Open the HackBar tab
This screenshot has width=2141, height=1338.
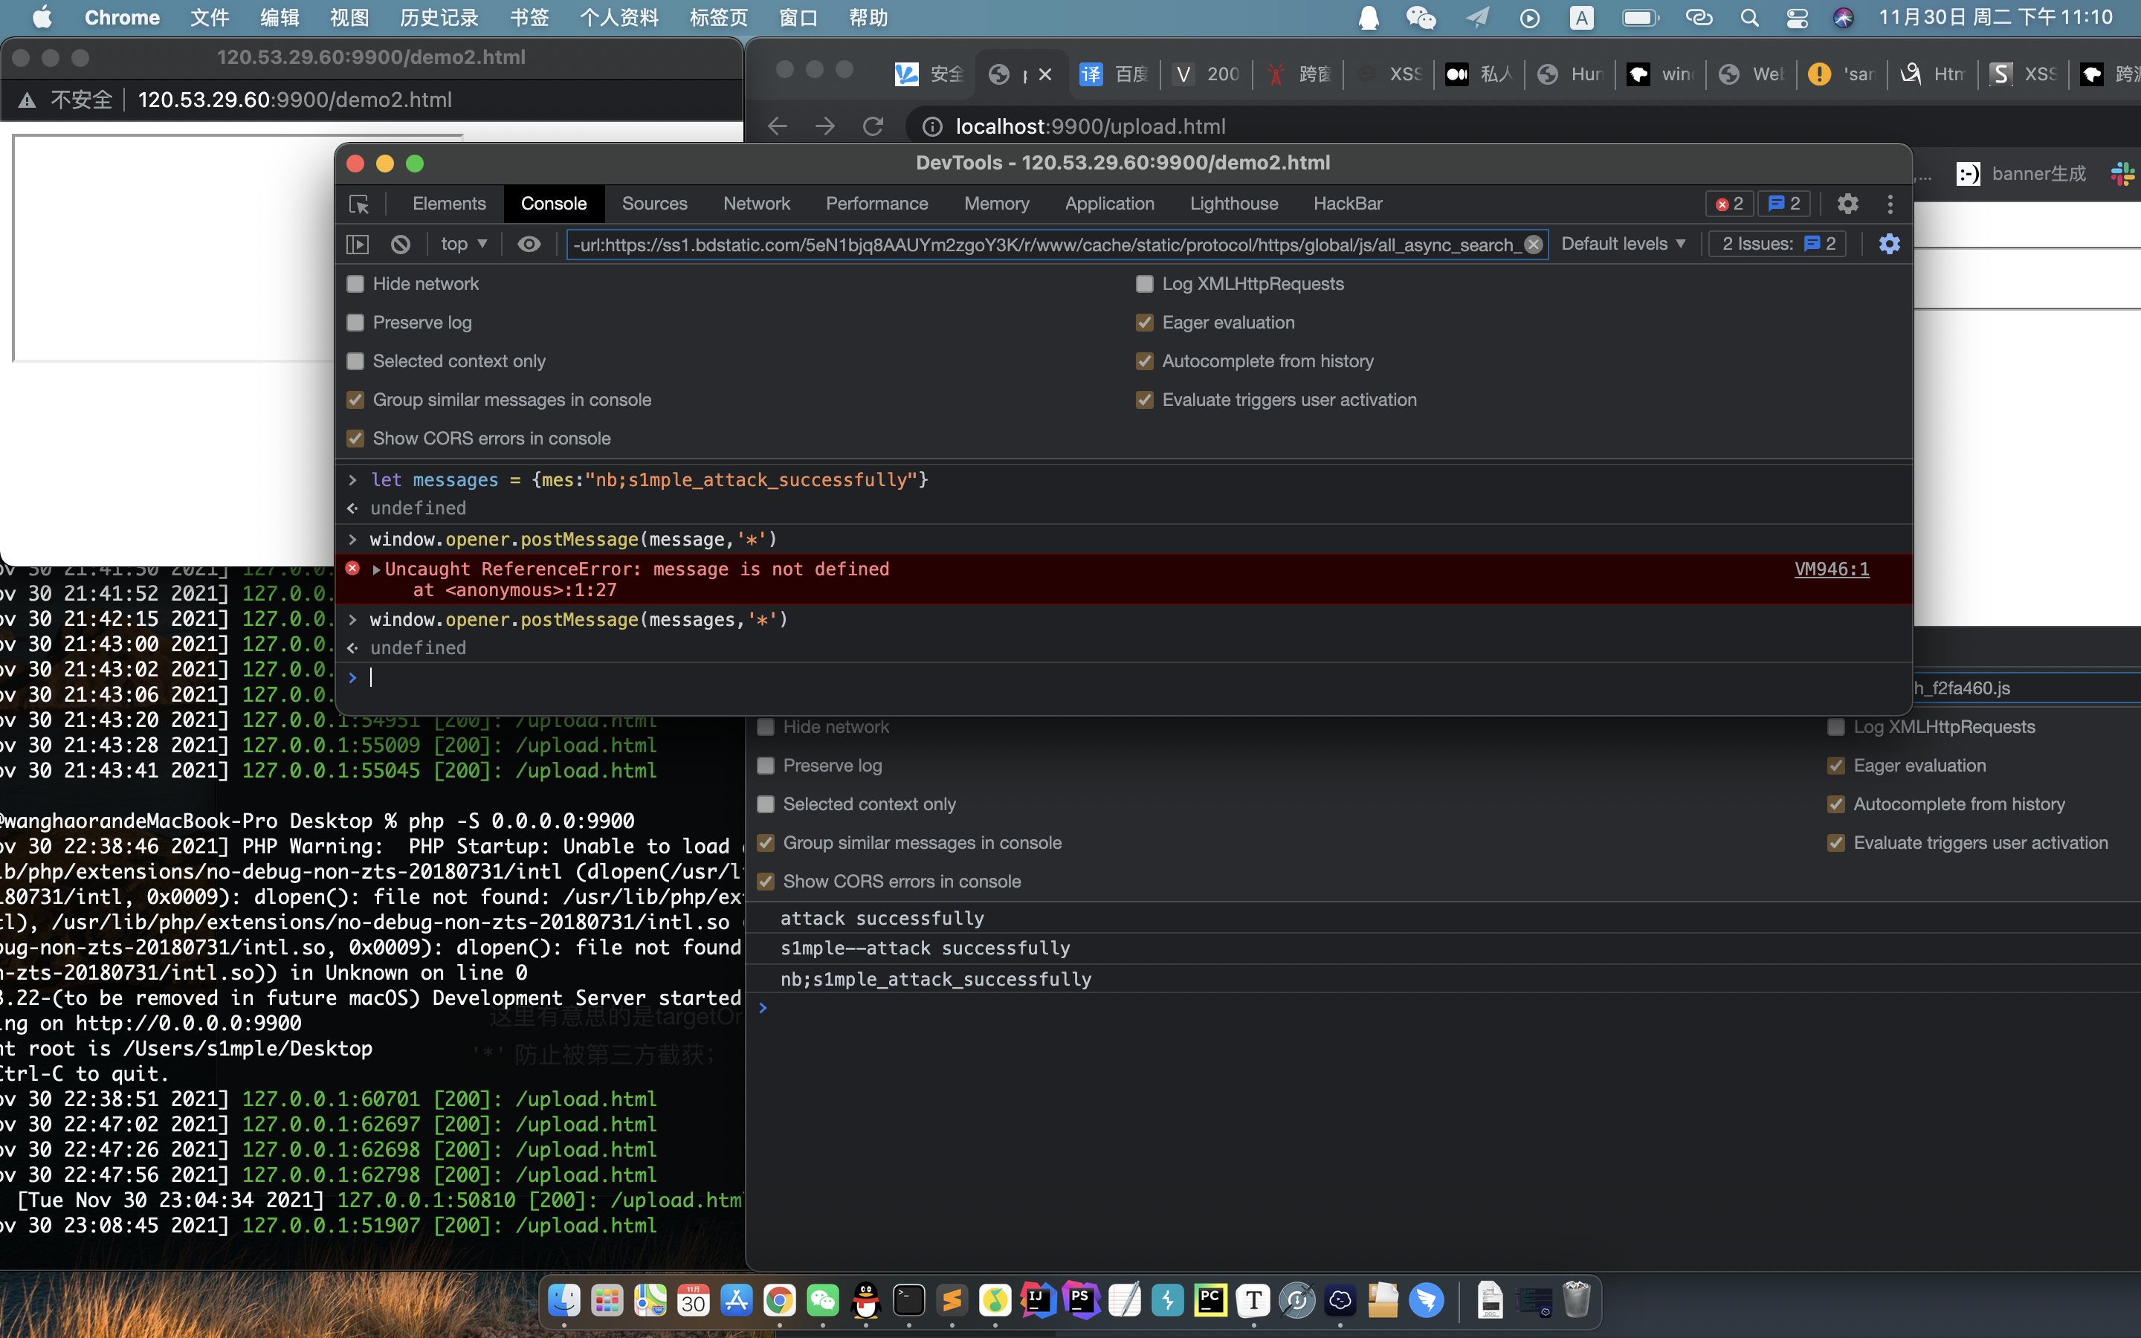[1347, 204]
